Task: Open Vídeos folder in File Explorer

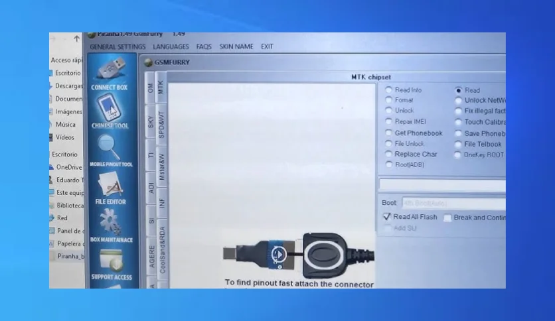Action: (65, 137)
